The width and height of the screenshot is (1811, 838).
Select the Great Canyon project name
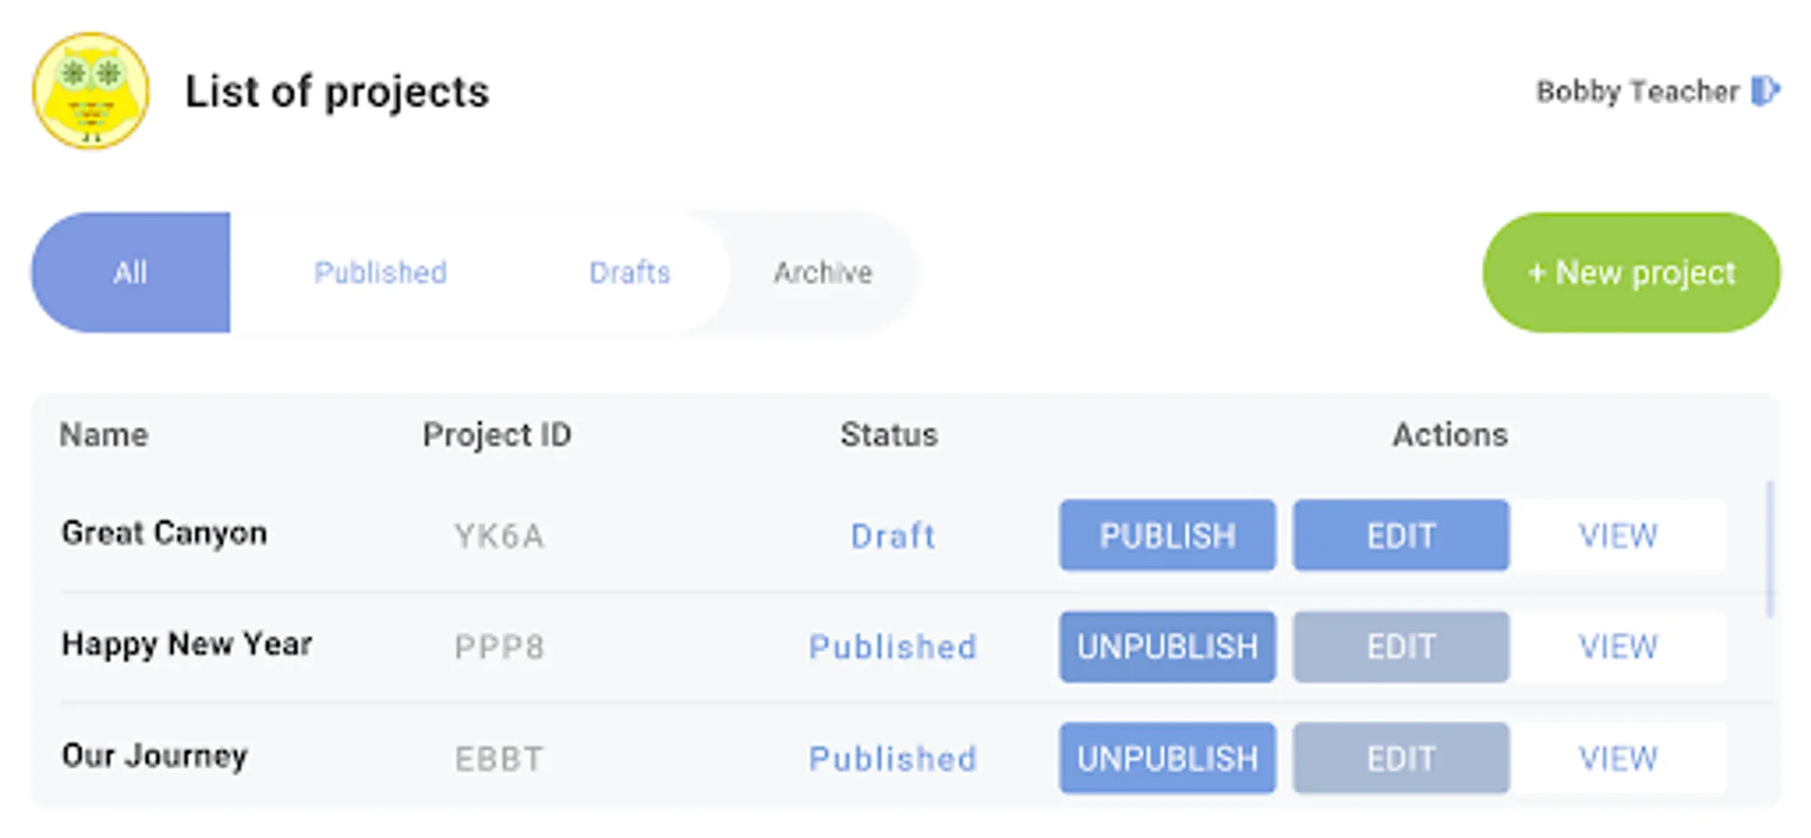click(164, 534)
